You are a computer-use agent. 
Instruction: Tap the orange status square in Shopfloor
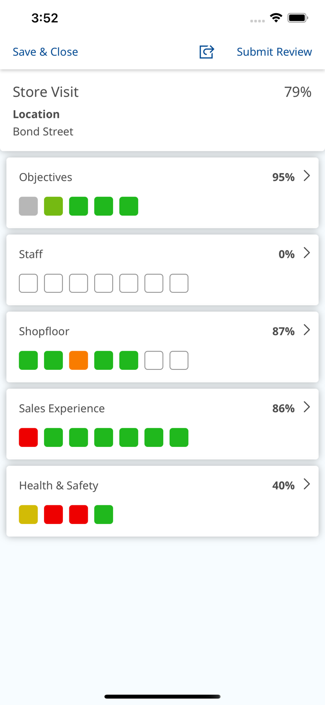pyautogui.click(x=78, y=360)
